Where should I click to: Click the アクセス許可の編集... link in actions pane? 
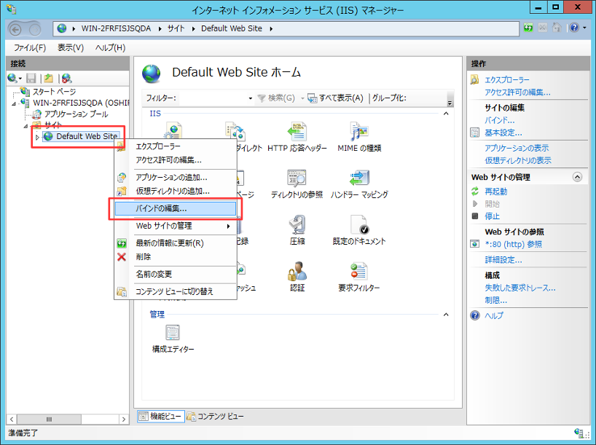[517, 92]
